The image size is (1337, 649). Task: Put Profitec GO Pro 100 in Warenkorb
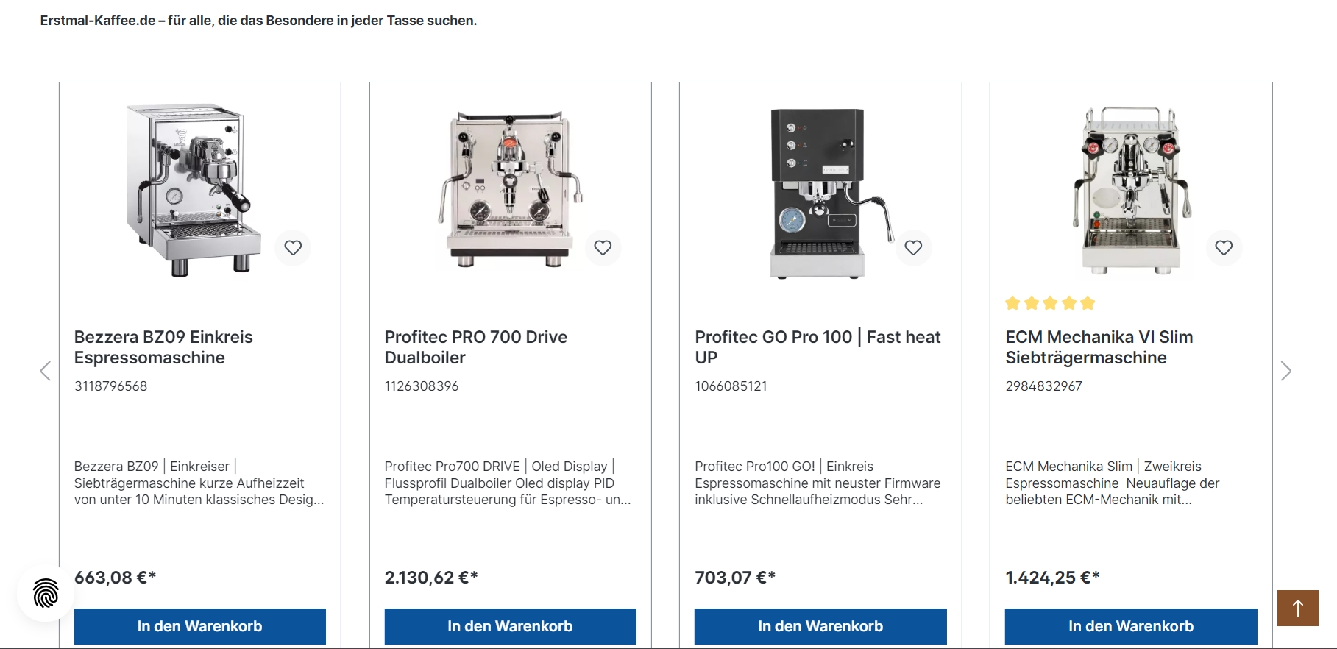(x=820, y=626)
